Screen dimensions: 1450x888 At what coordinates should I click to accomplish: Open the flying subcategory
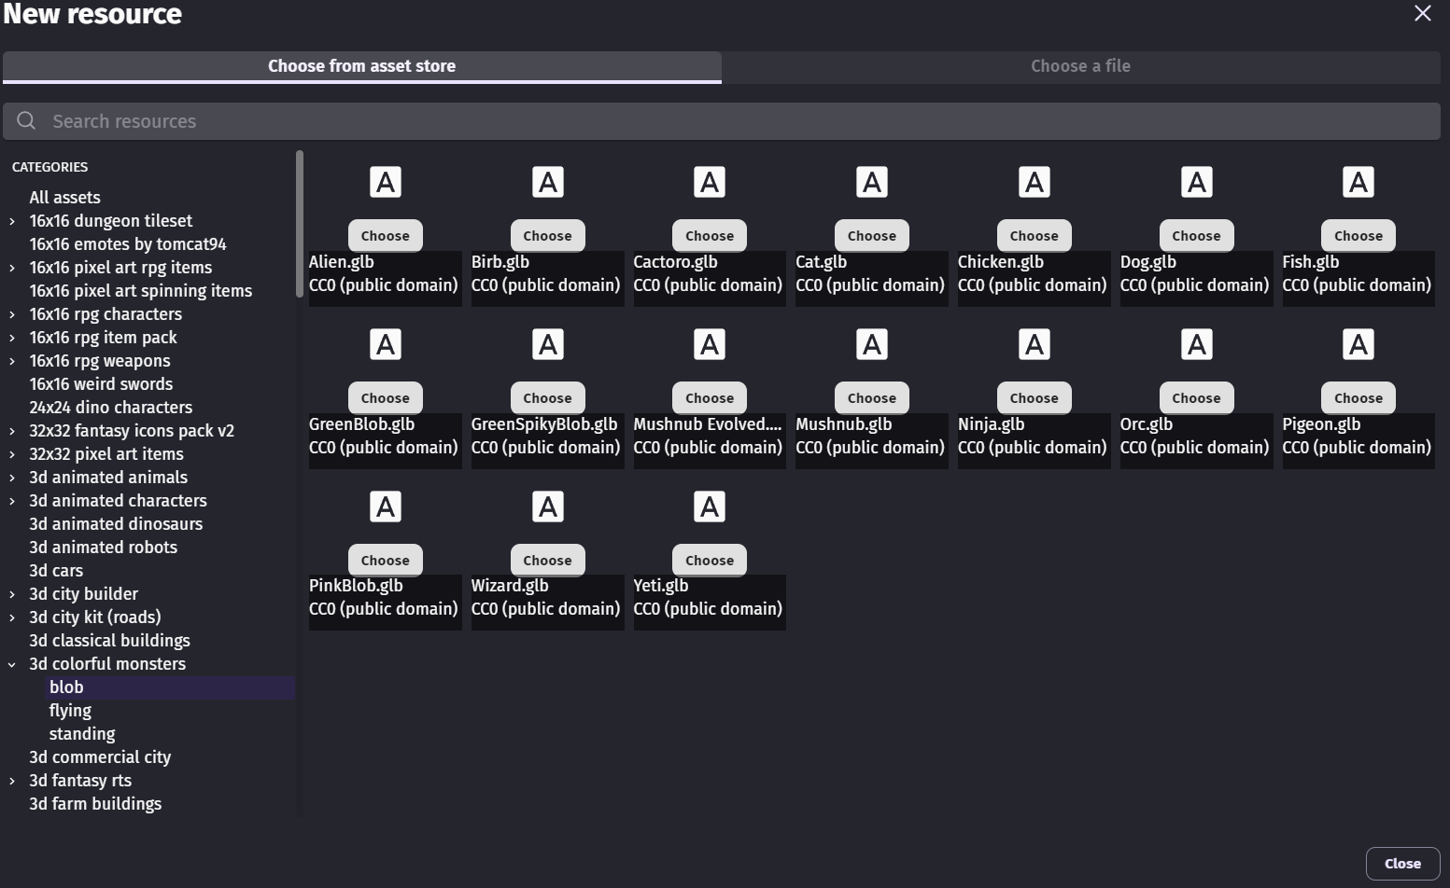click(x=70, y=711)
